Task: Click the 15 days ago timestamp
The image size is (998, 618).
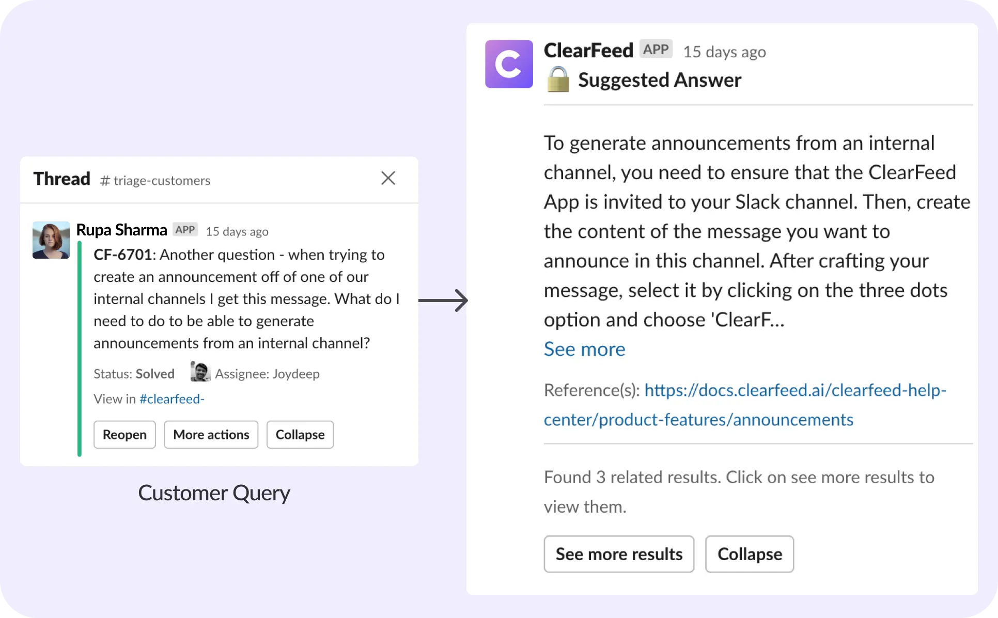Action: pyautogui.click(x=237, y=231)
